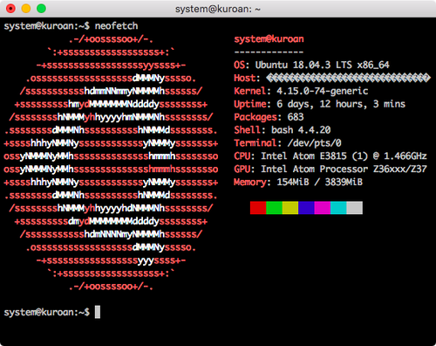Click the CPU line 'Intel Atom E3815'
Image resolution: width=436 pixels, height=346 pixels.
330,156
